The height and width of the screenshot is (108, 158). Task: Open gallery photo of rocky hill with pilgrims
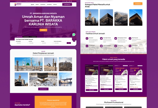pos(65,64)
